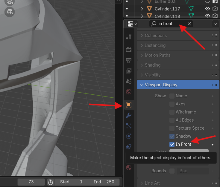Enable the Wireframe checkbox
The image size is (220, 187).
coord(172,112)
